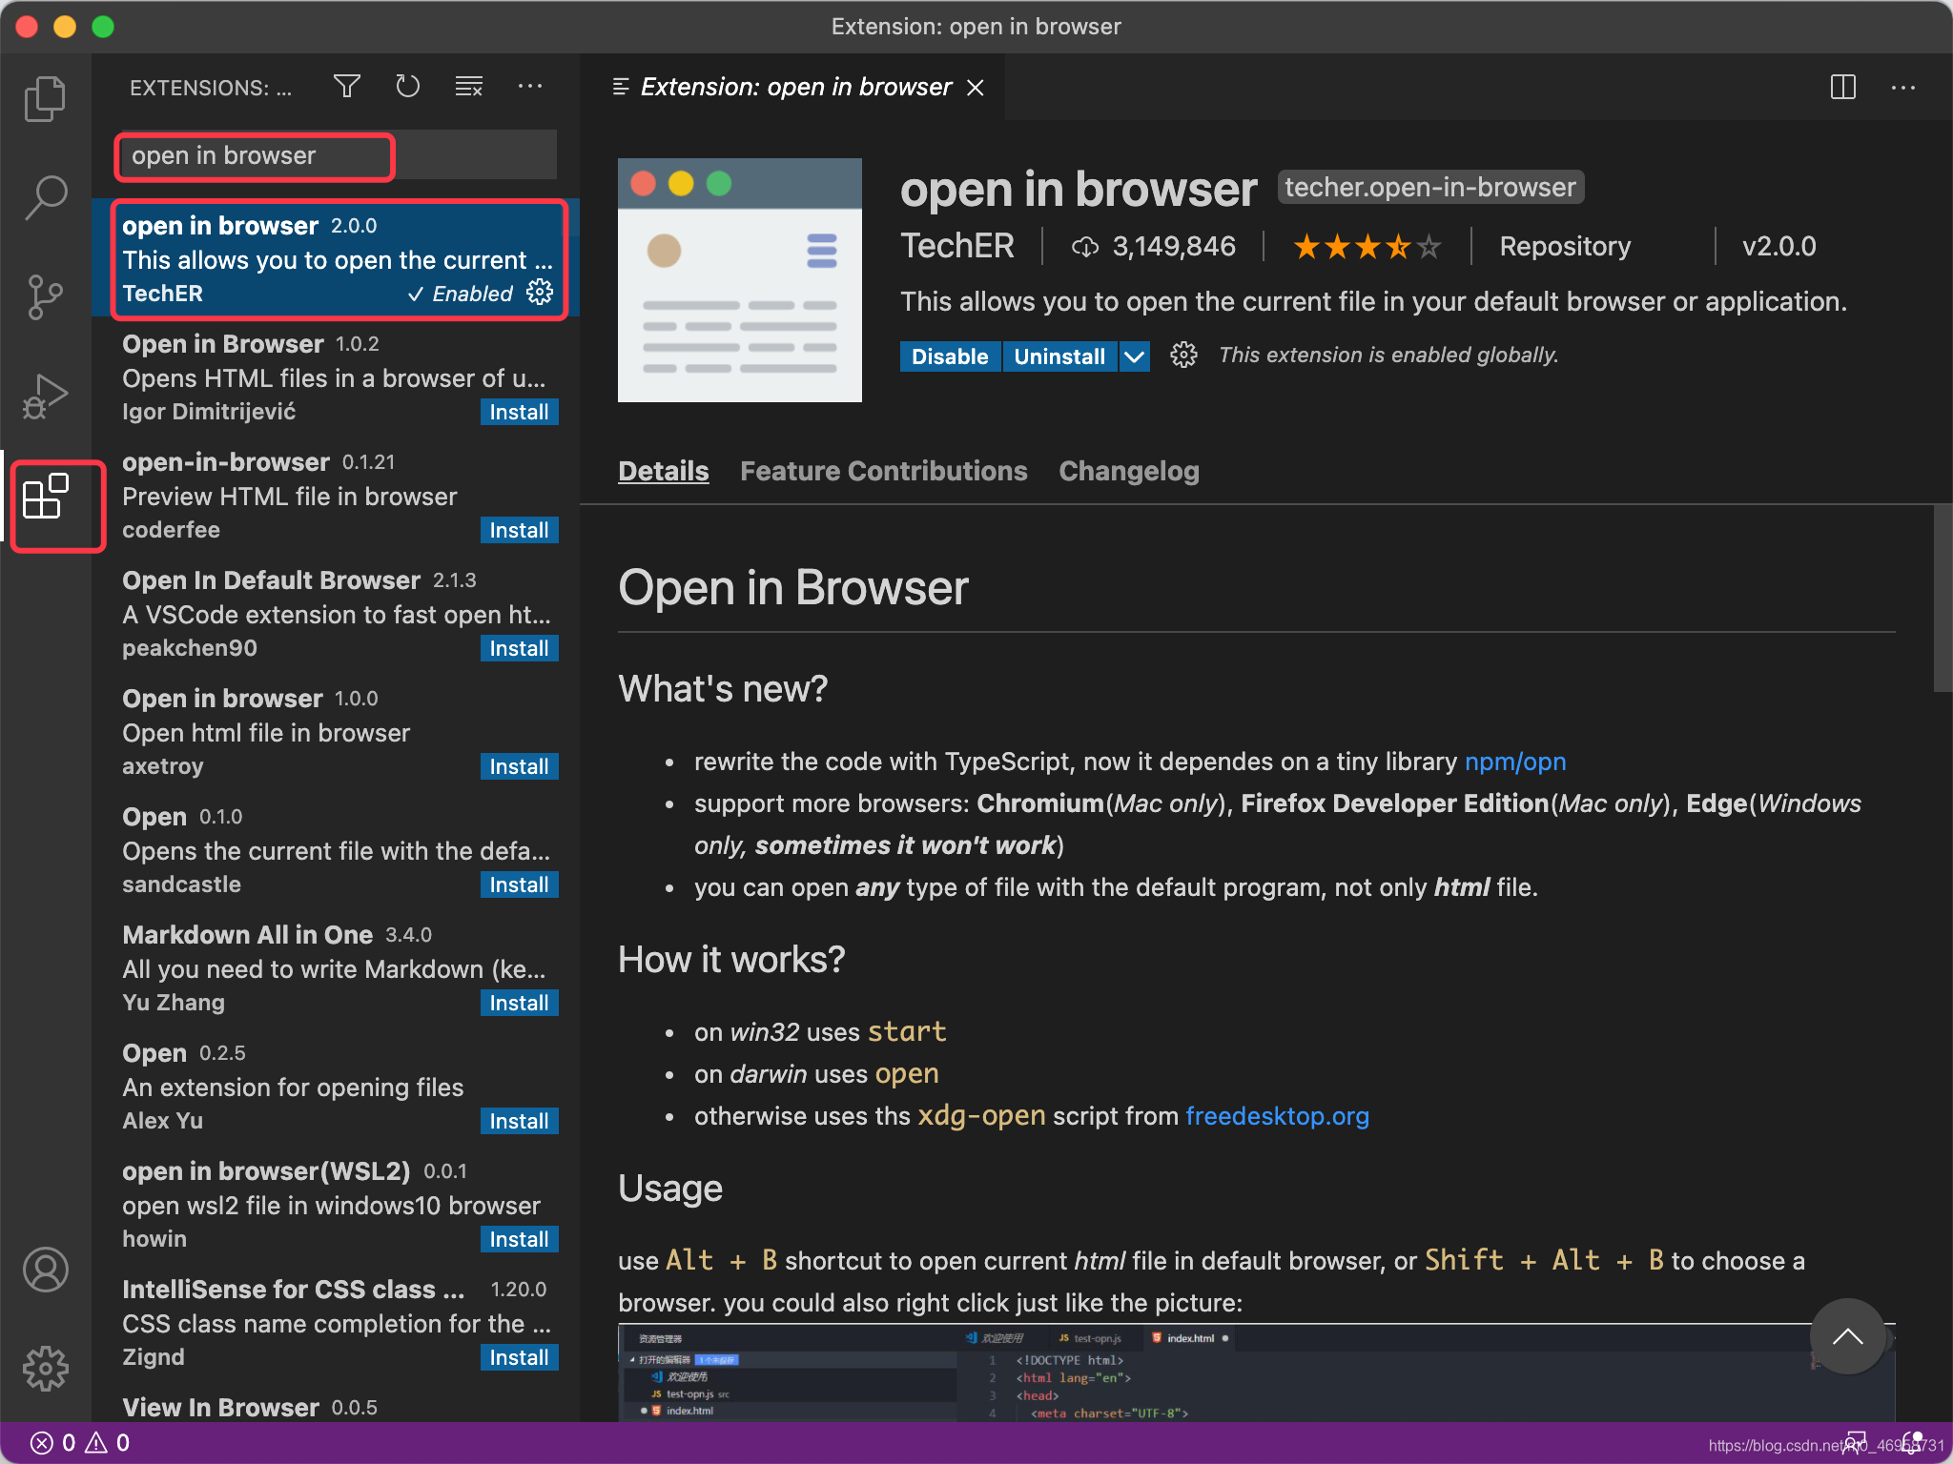The height and width of the screenshot is (1464, 1953).
Task: Refresh the extensions list
Action: pyautogui.click(x=408, y=87)
